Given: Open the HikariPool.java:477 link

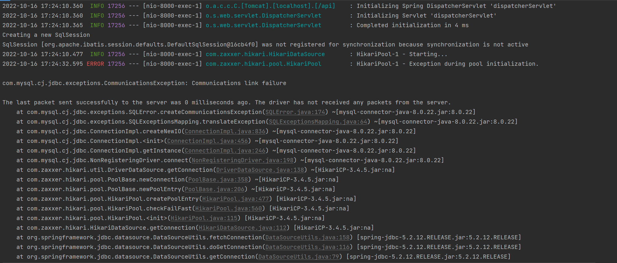Looking at the screenshot, I should (236, 199).
